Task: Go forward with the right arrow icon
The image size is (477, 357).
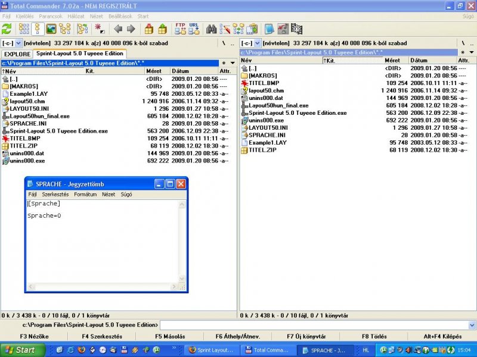Action: pos(131,29)
